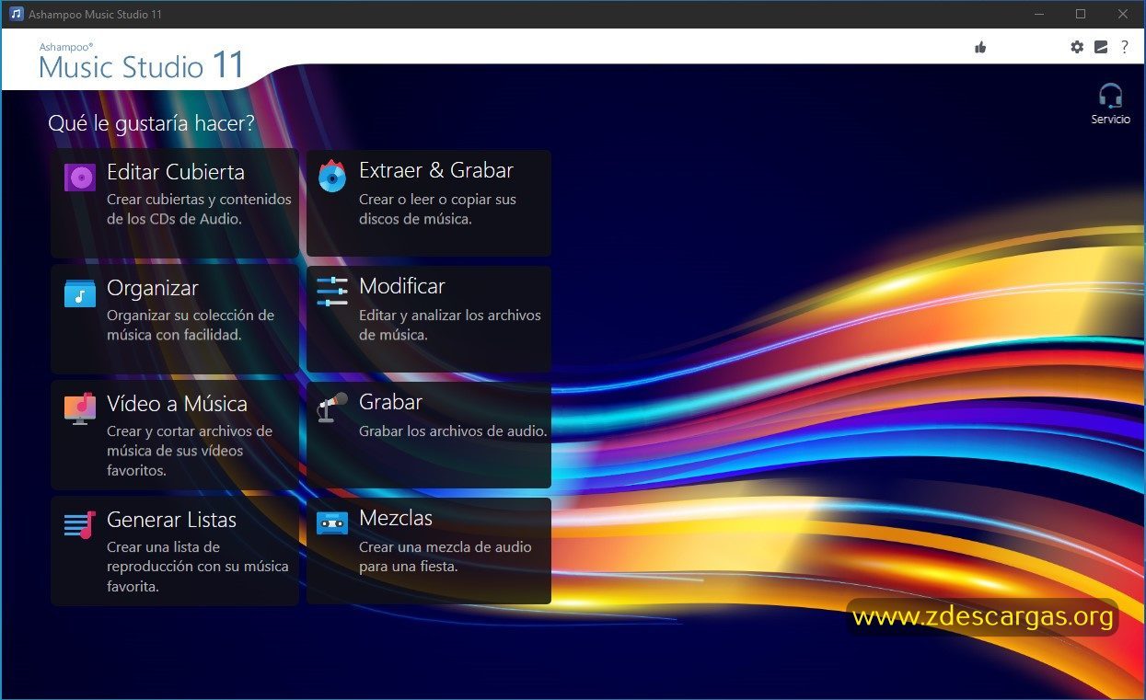The image size is (1146, 700).
Task: Click 'Crear una lista de reproducción' text
Action: click(x=198, y=567)
